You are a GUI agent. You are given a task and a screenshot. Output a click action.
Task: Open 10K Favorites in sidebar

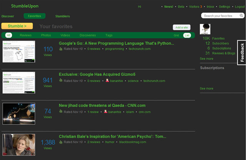pos(214,38)
